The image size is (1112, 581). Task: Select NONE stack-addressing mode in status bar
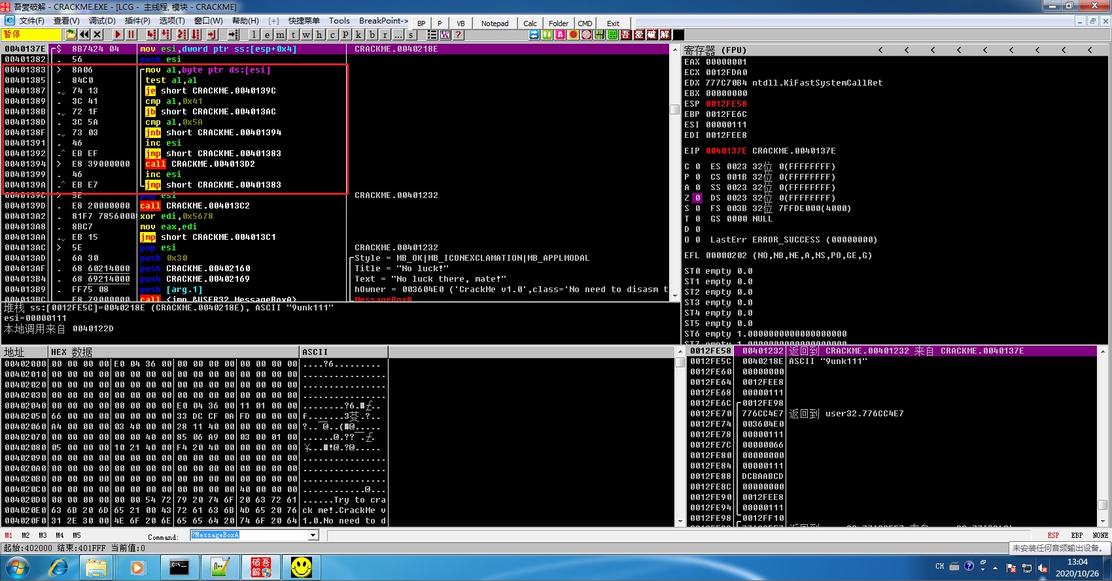click(1100, 535)
